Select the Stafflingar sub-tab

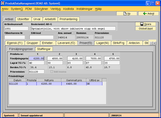[x=44, y=49]
